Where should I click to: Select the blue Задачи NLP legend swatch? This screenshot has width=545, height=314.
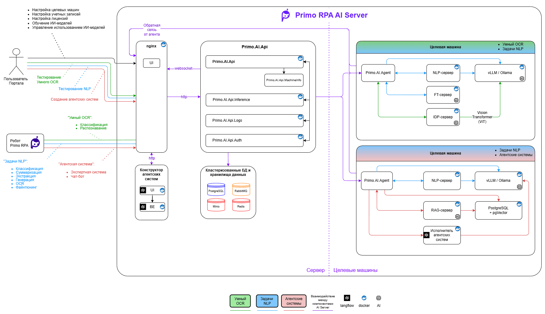pos(267,301)
